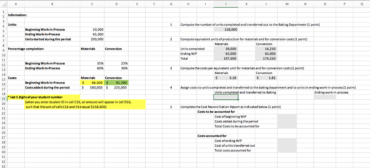Click question 4 Assign costs to units text
This screenshot has width=370, height=168.
(x=268, y=87)
